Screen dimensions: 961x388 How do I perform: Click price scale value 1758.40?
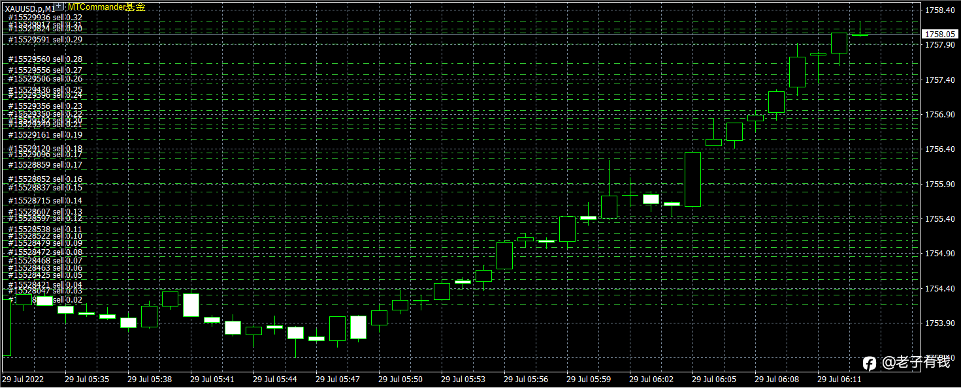tap(939, 10)
